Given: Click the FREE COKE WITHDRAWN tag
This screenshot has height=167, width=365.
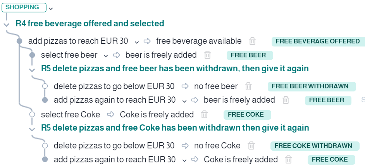Looking at the screenshot, I should (313, 146).
